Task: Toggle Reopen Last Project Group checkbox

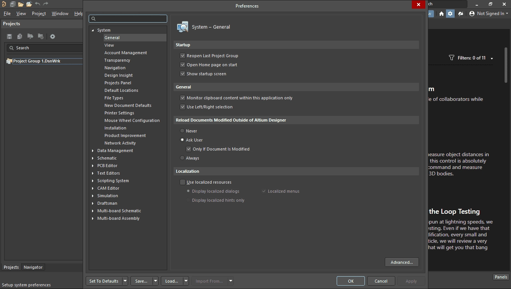Action: point(183,56)
